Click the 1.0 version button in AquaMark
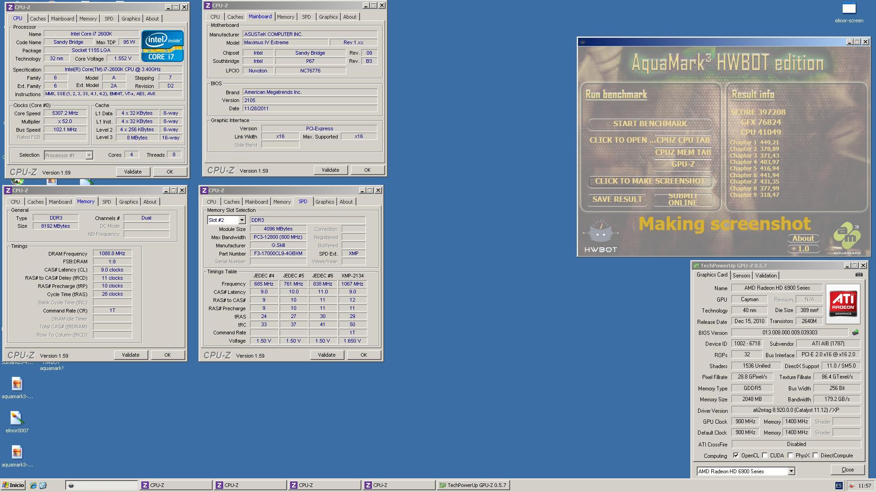The height and width of the screenshot is (492, 876). point(803,249)
